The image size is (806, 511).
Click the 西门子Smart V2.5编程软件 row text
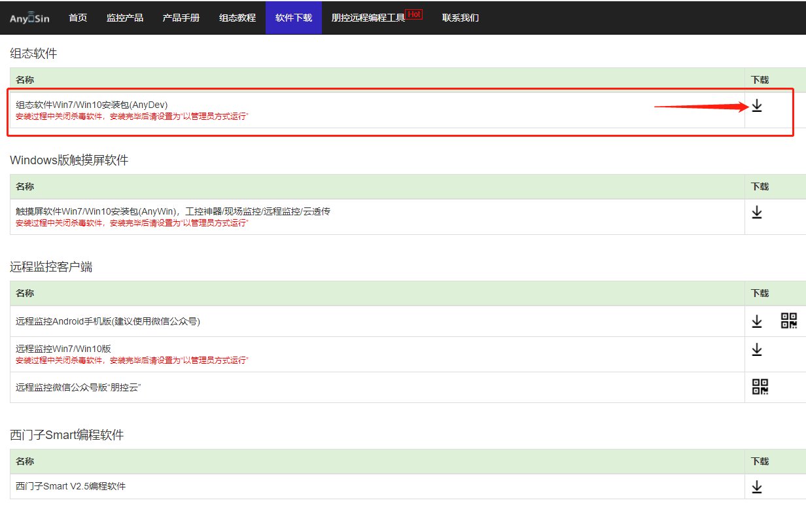pyautogui.click(x=71, y=486)
